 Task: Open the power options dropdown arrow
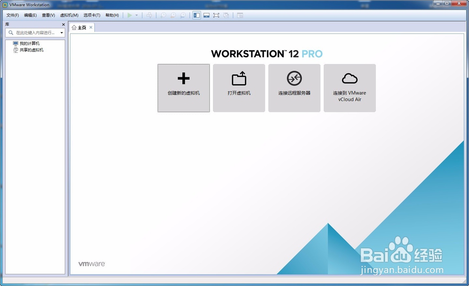[136, 15]
